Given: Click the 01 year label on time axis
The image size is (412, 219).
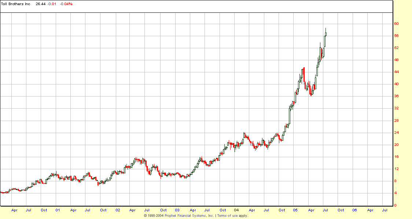Looking at the screenshot, I should (58, 210).
